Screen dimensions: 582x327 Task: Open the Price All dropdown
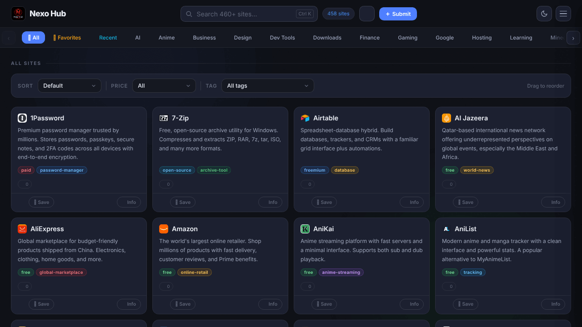164,86
